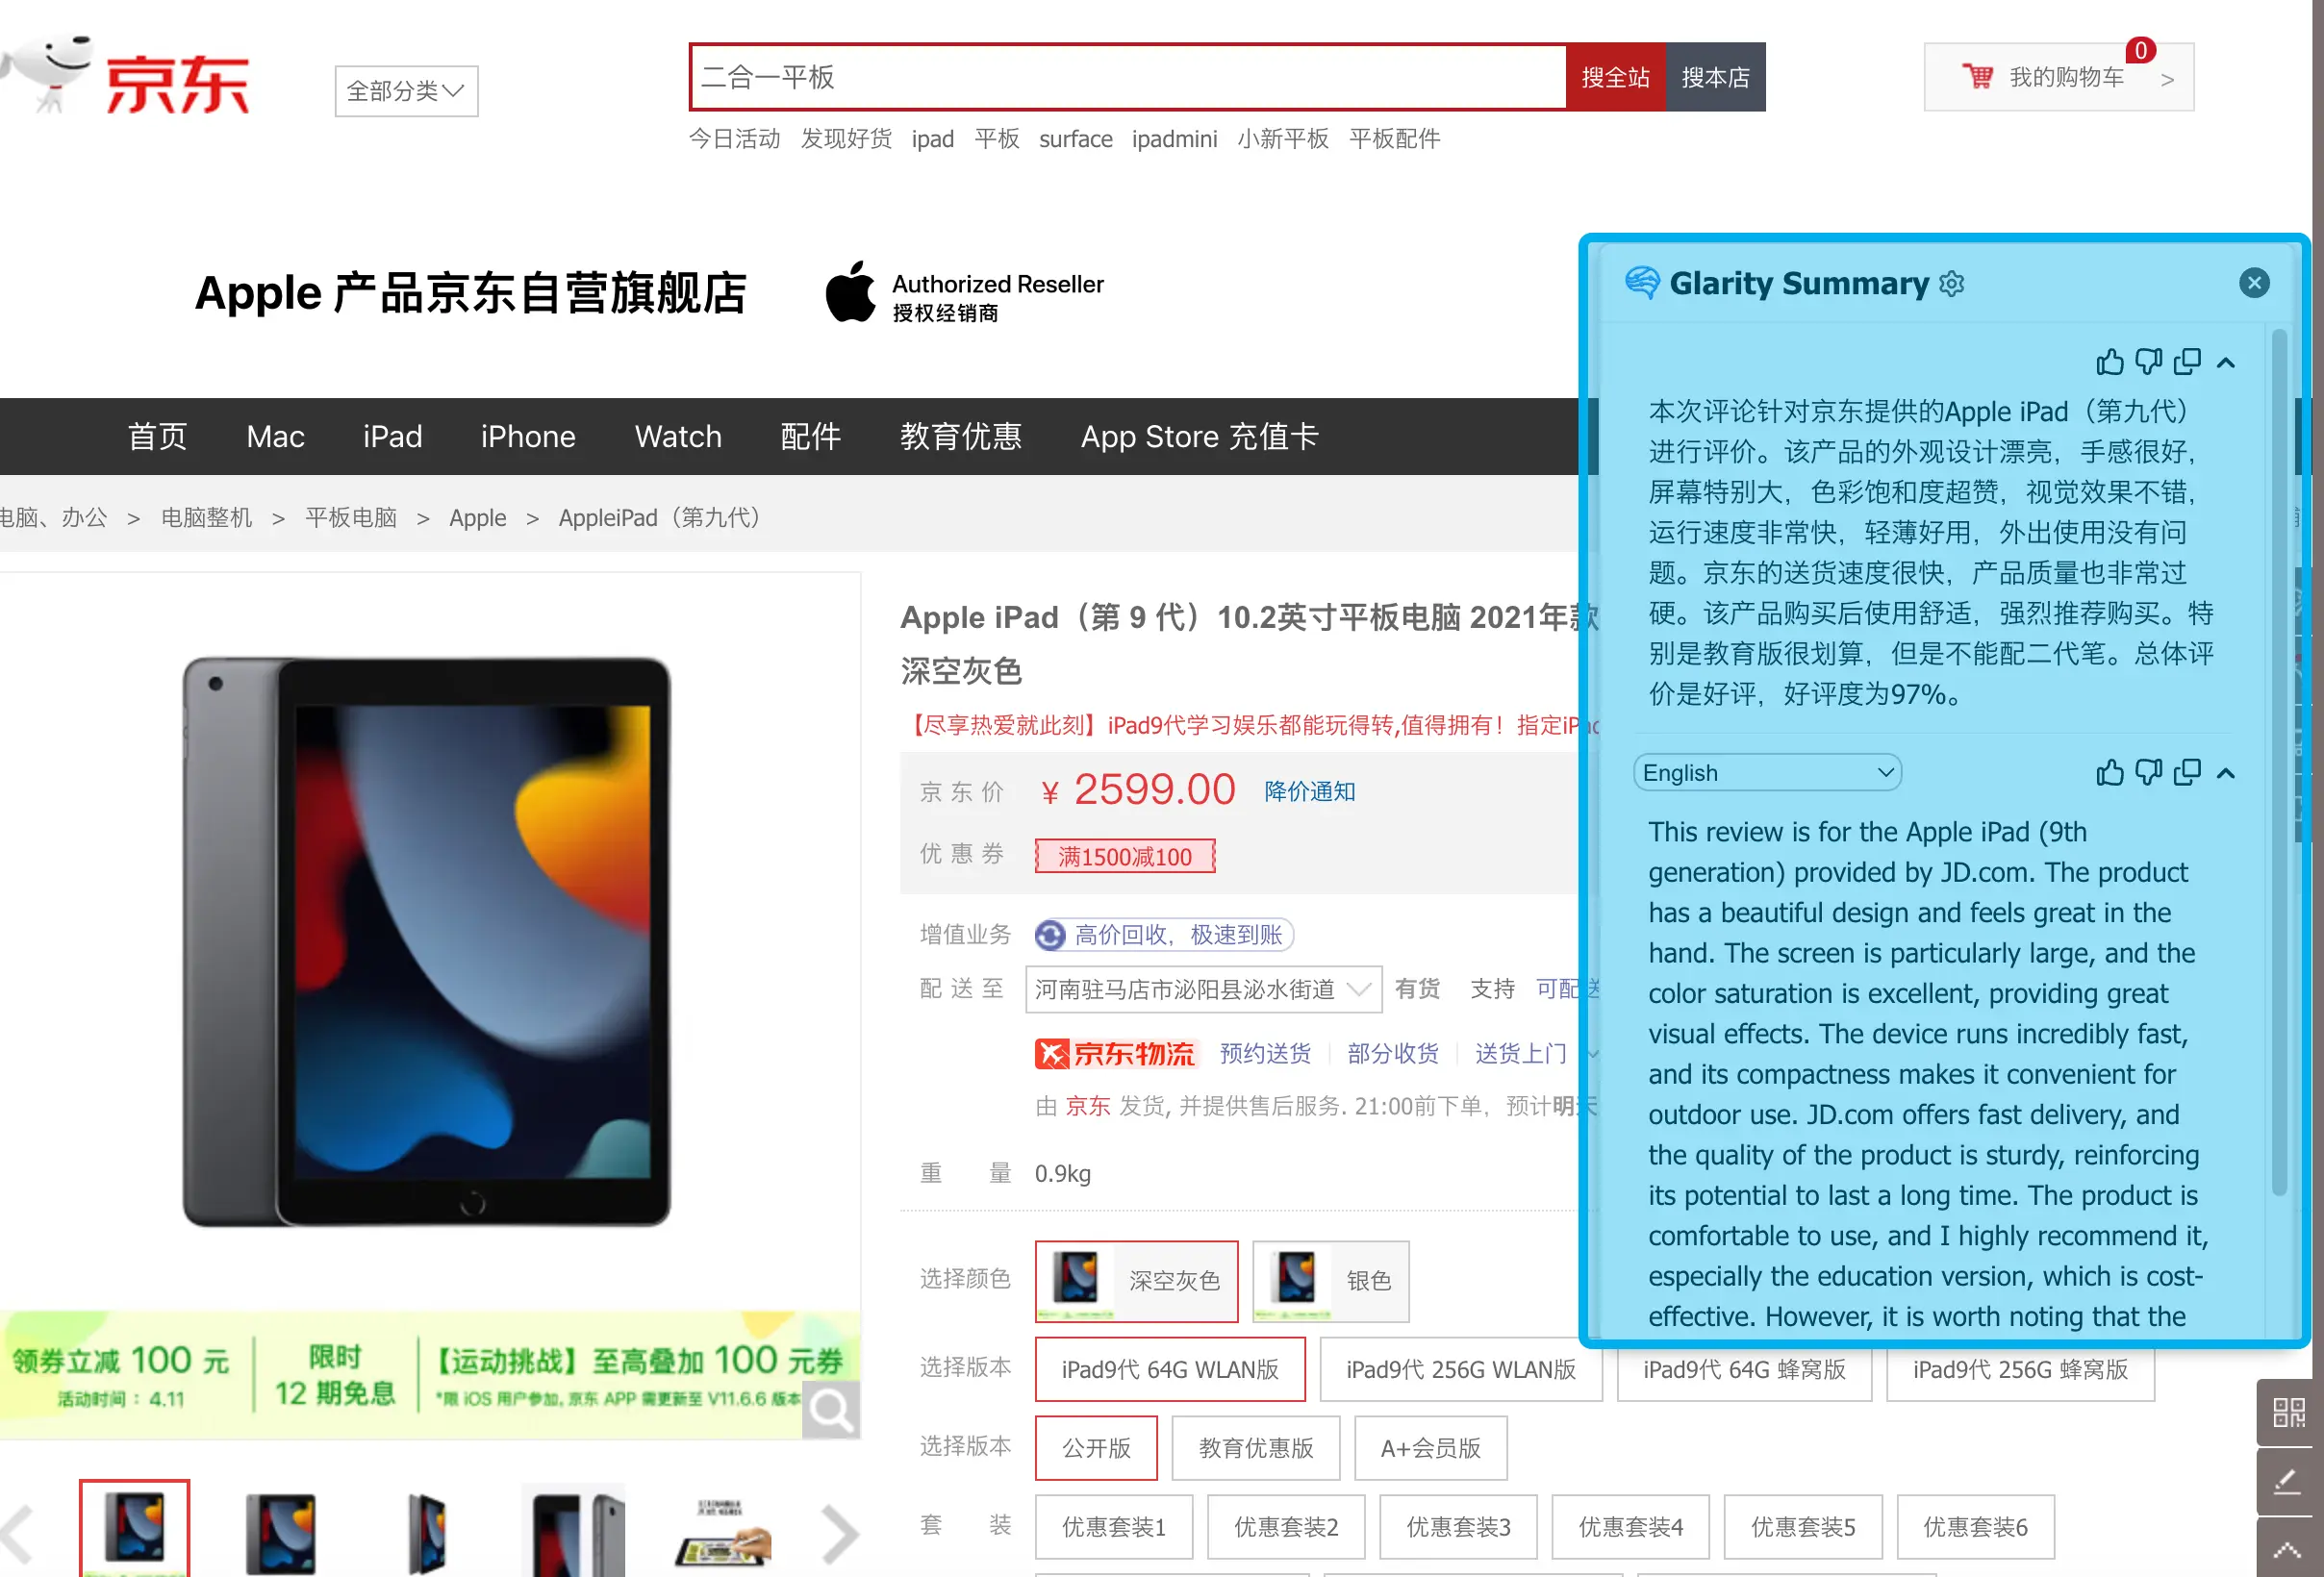2324x1577 pixels.
Task: Dislike the Chinese summary with thumbs down
Action: click(2148, 362)
